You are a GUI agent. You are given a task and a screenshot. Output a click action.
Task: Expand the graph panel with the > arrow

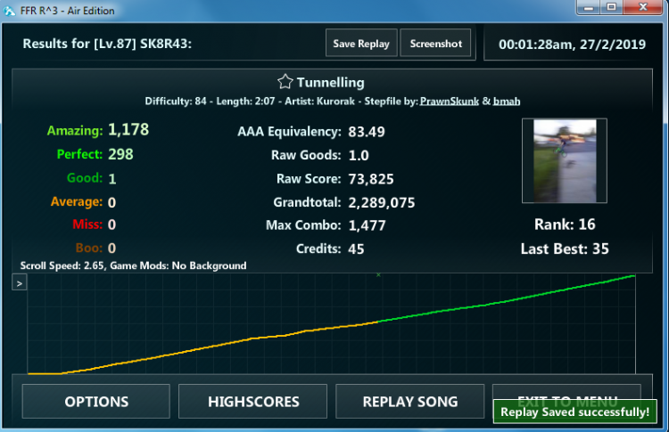coord(20,282)
